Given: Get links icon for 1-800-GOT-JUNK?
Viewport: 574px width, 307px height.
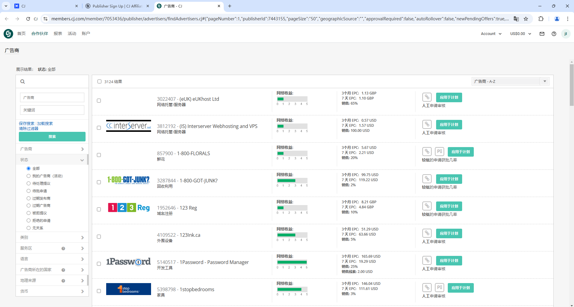Looking at the screenshot, I should (427, 179).
